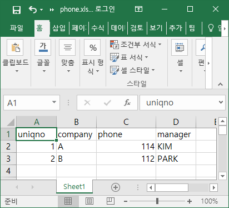Click cell containing 112
Screen dimensions: 229x208
126,159
